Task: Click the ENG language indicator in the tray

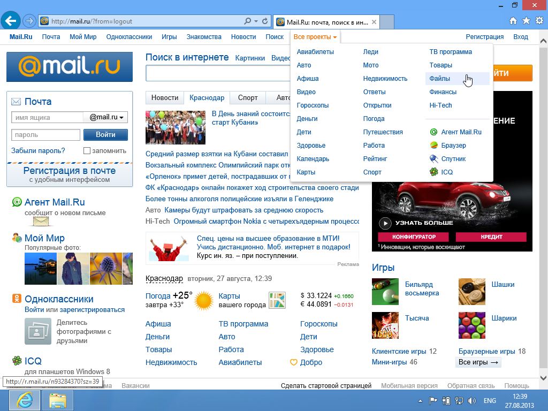Action: tap(490, 400)
